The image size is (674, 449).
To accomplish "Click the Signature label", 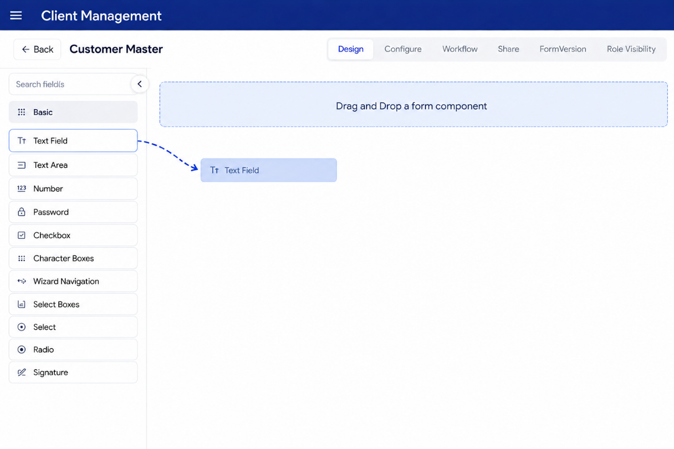I will 50,373.
